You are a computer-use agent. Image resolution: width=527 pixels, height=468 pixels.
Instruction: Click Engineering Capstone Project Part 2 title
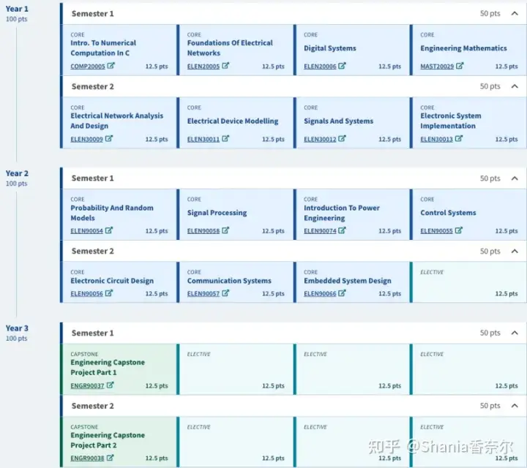click(x=108, y=440)
